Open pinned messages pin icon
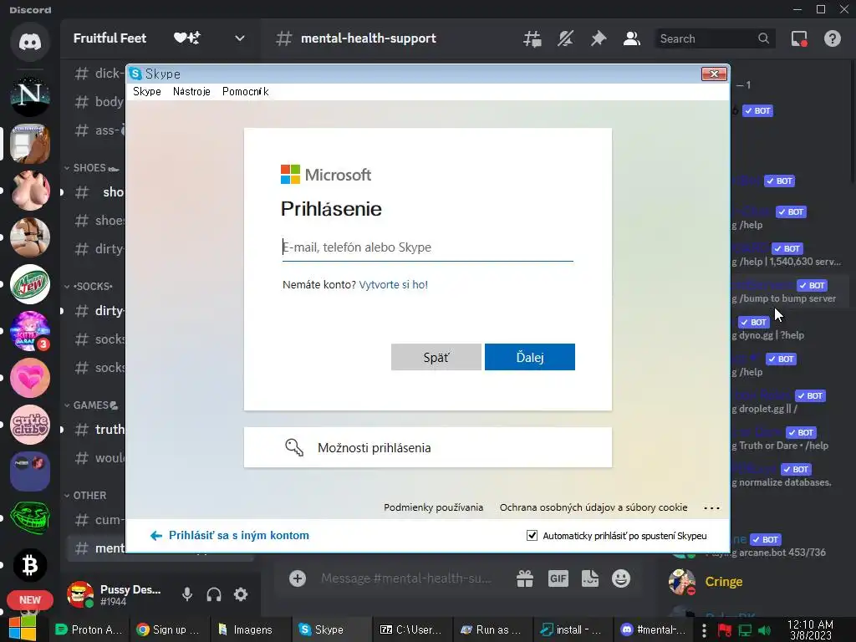Image resolution: width=856 pixels, height=642 pixels. [599, 38]
